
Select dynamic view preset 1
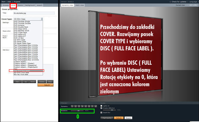[x=72, y=106]
